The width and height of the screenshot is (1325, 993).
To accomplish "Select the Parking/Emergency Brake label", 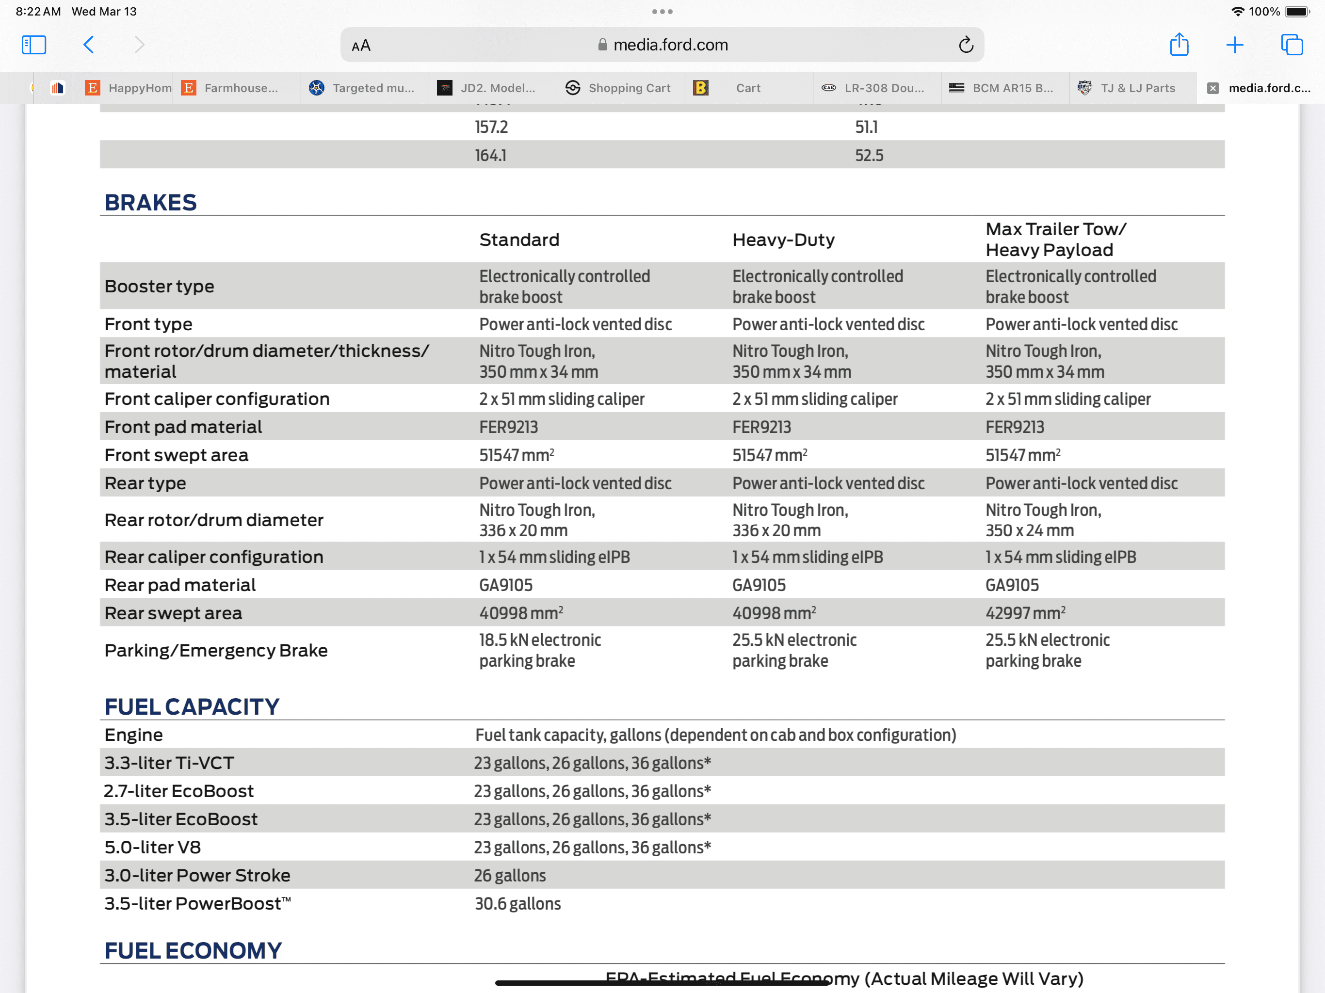I will tap(216, 650).
